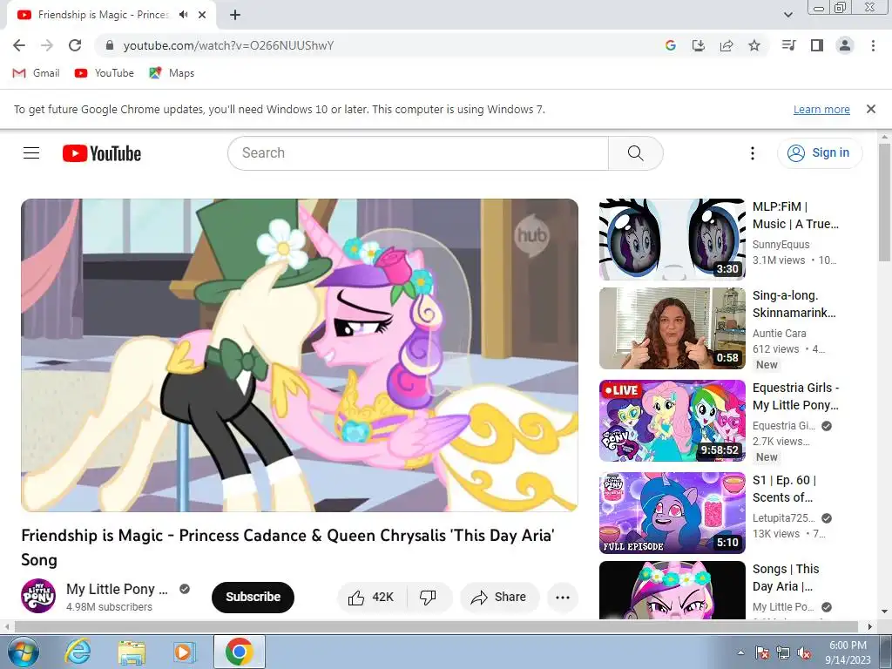Show hidden tray icons arrow

740,652
